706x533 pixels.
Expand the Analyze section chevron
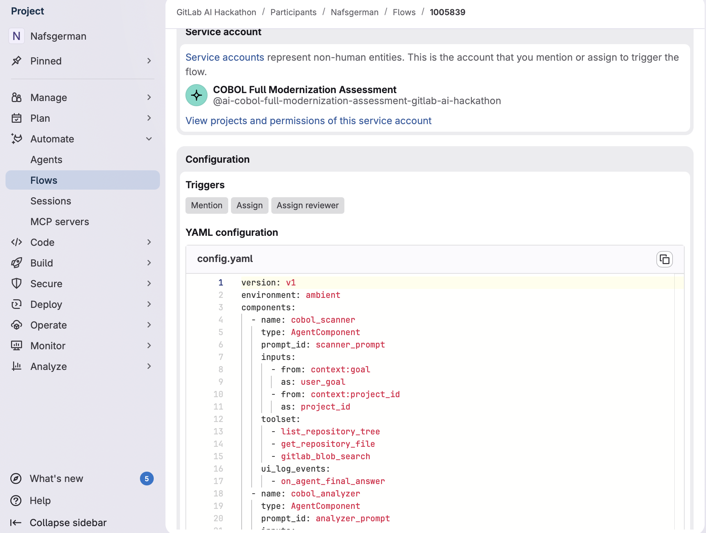[x=149, y=366]
